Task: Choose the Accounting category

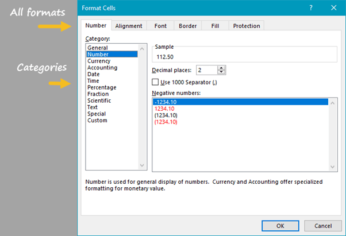Action: [112, 67]
